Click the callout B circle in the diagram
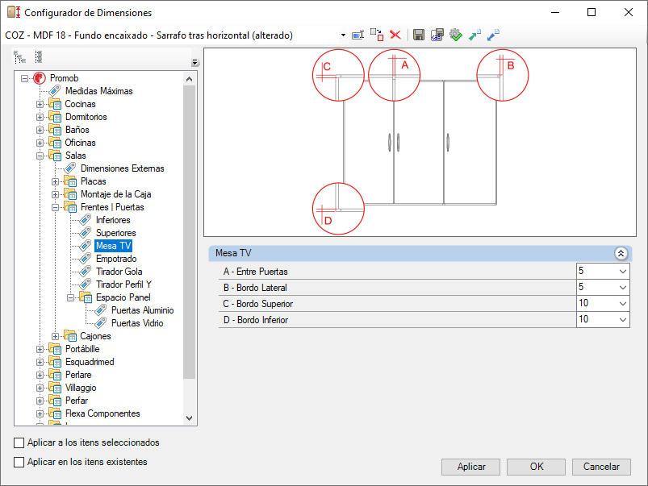648x486 pixels. click(503, 75)
